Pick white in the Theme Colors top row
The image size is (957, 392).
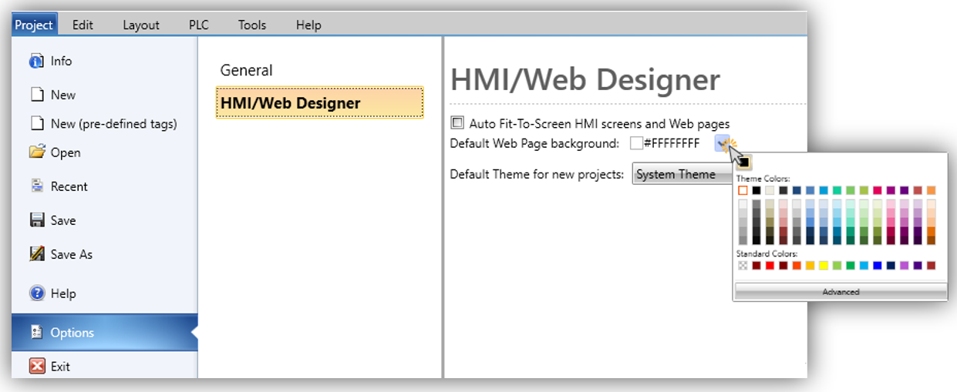[743, 190]
